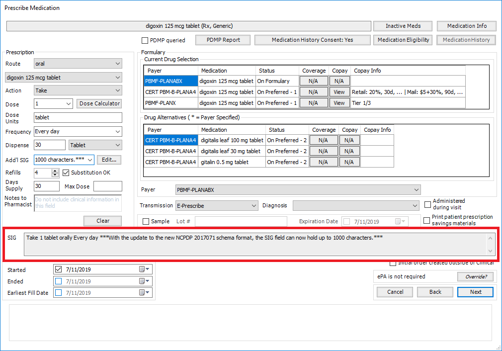Open the Ended date calendar picker
Viewport: 502px width, 351px height.
point(145,281)
